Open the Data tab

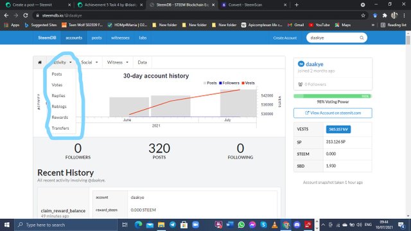click(143, 62)
